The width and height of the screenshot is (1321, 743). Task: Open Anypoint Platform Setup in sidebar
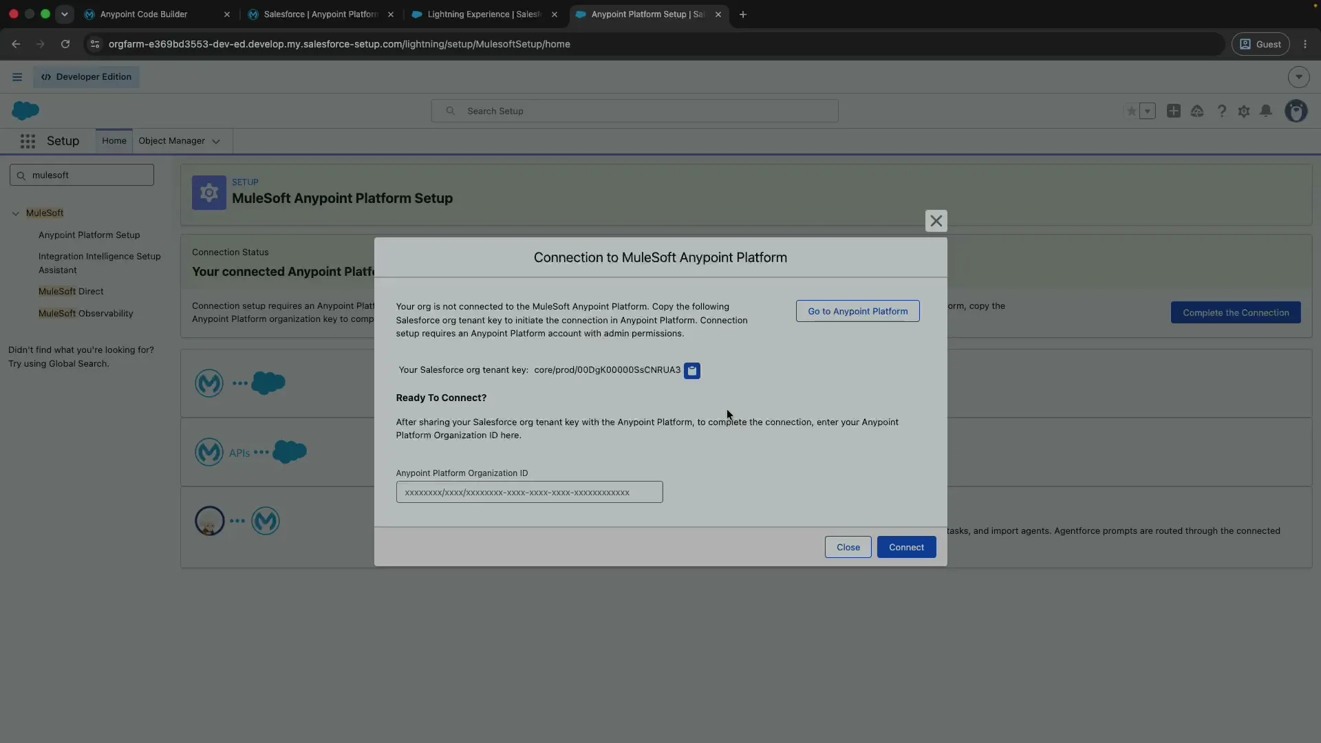[89, 235]
